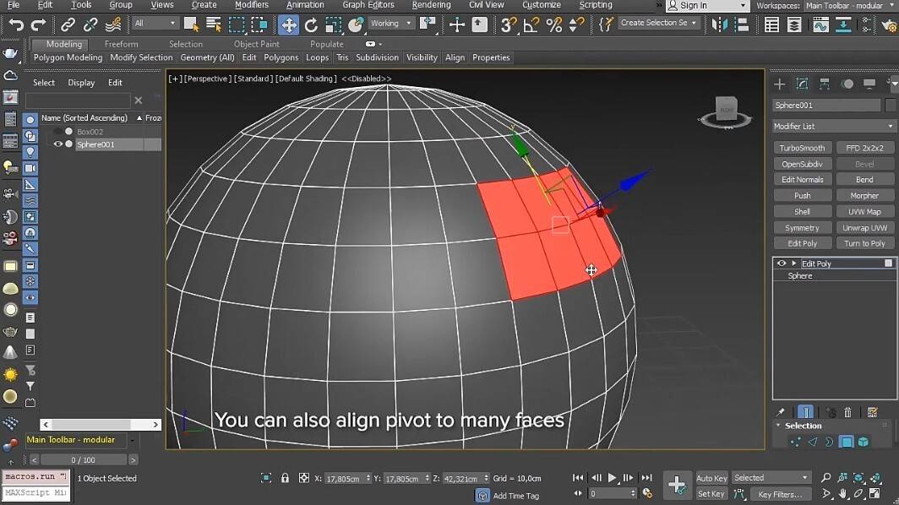Select the Pan view hand icon
This screenshot has height=505, width=899.
point(843,493)
